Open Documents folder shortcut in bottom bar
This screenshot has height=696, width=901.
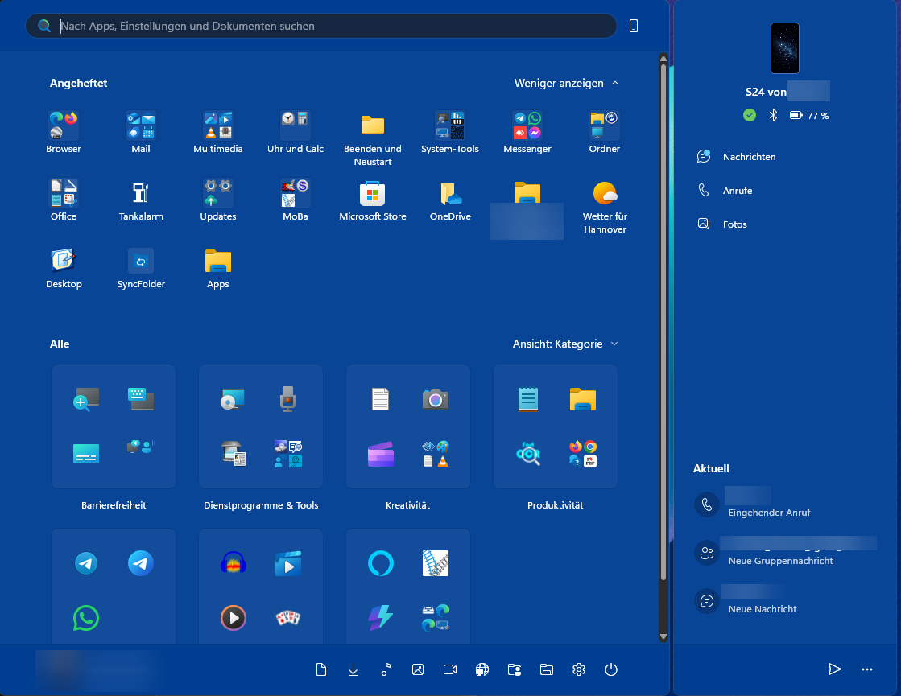[x=321, y=669]
